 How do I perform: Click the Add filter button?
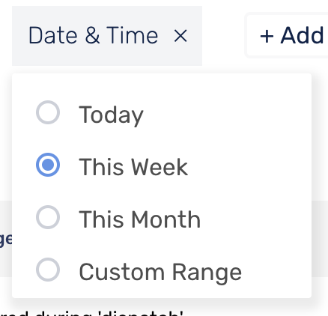pyautogui.click(x=287, y=35)
